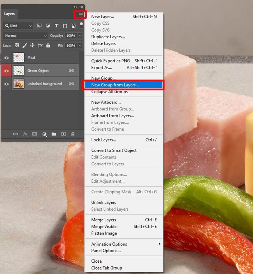This screenshot has width=253, height=274.
Task: Toggle visibility of Green Object layer
Action: coord(6,71)
